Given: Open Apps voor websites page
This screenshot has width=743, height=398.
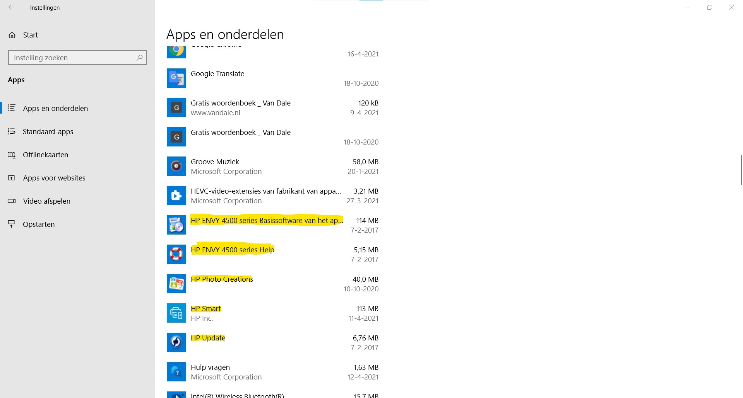Looking at the screenshot, I should coord(77,178).
